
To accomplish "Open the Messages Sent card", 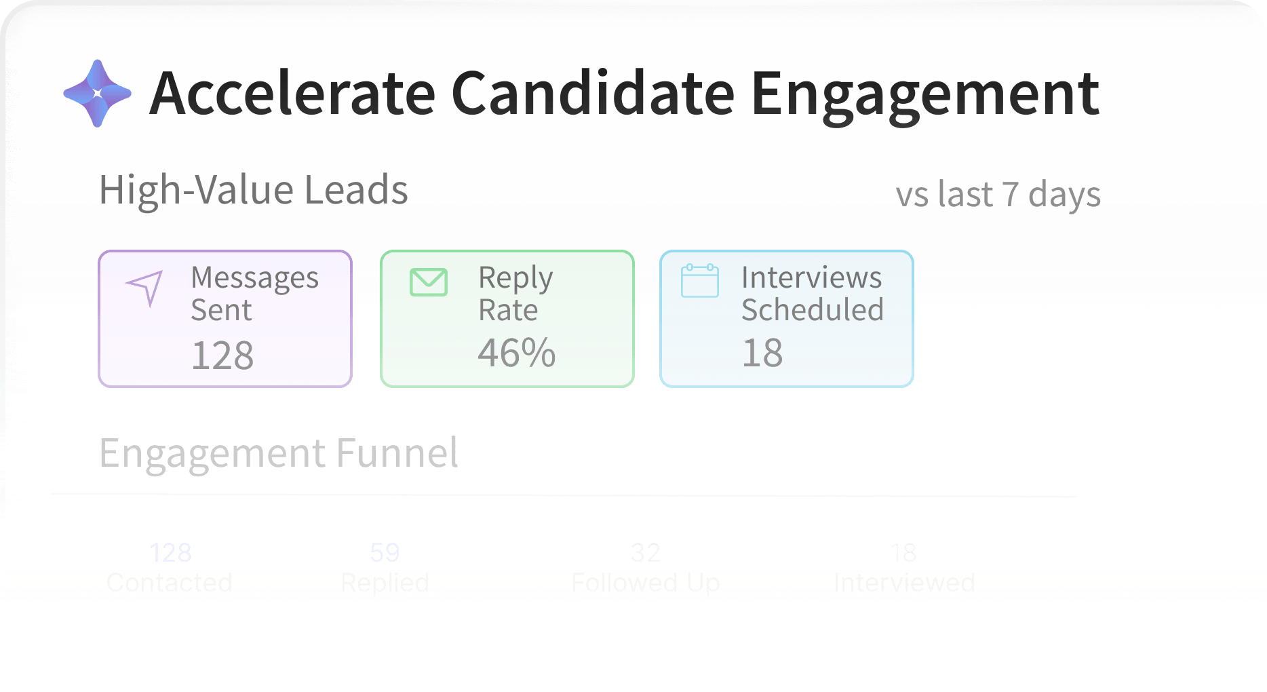I will tap(225, 319).
